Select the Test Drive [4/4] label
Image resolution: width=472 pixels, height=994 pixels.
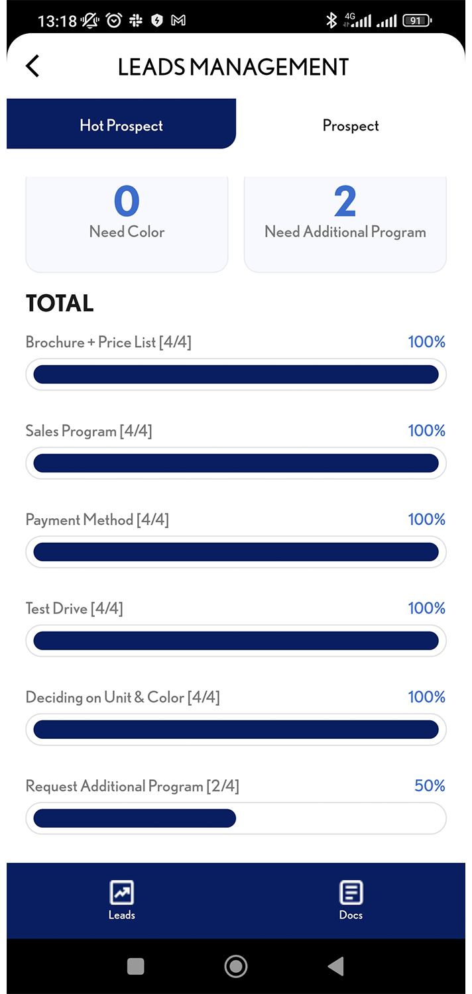coord(74,608)
